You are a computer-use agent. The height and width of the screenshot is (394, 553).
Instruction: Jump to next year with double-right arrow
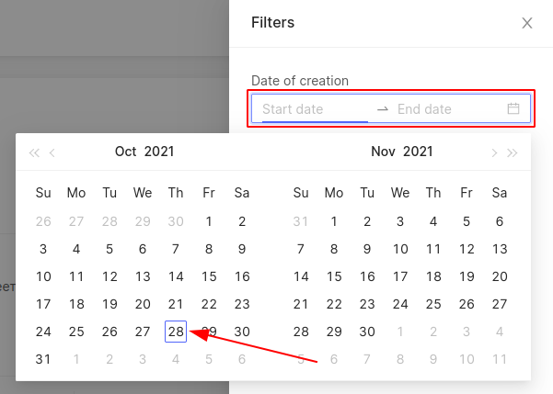pos(513,152)
